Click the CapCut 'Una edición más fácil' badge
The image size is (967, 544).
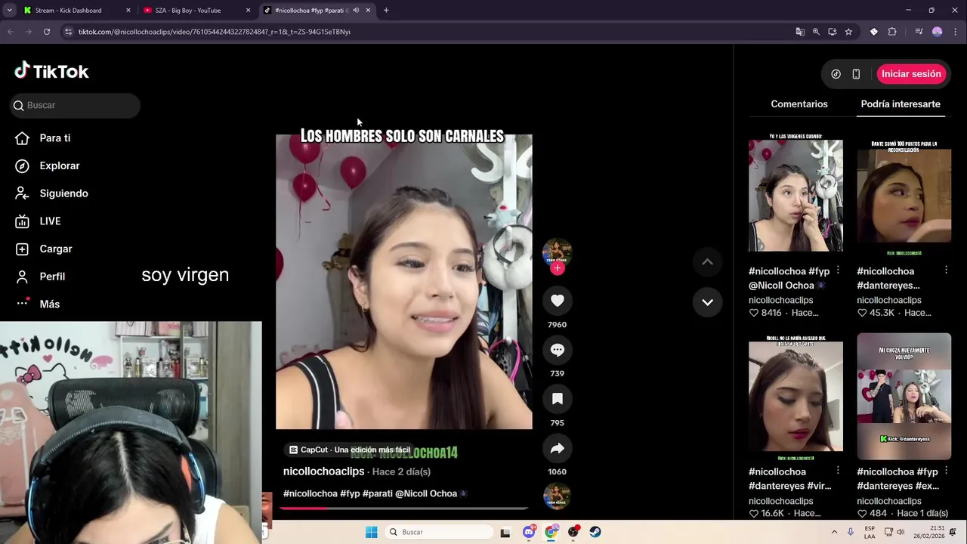coord(349,450)
